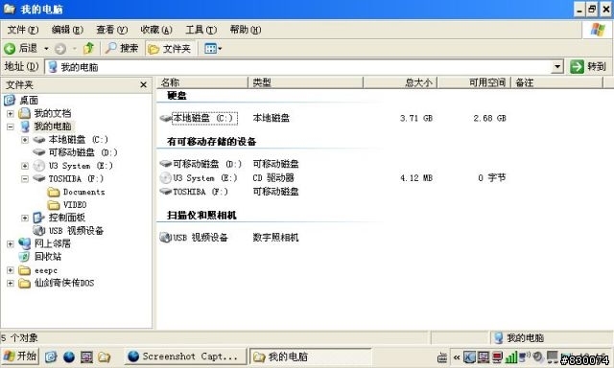Open the folder icon in quick launch
The image size is (614, 368).
point(104,356)
